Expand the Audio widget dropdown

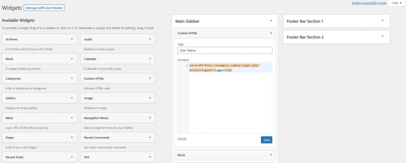coord(150,39)
